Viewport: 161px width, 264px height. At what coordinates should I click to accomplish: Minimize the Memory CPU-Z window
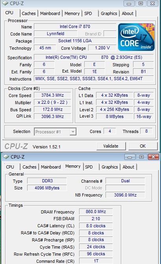click(130, 157)
